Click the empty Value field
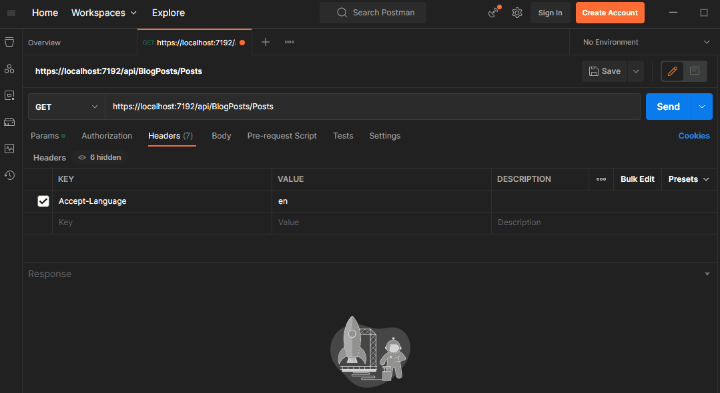The width and height of the screenshot is (720, 393). coord(382,222)
